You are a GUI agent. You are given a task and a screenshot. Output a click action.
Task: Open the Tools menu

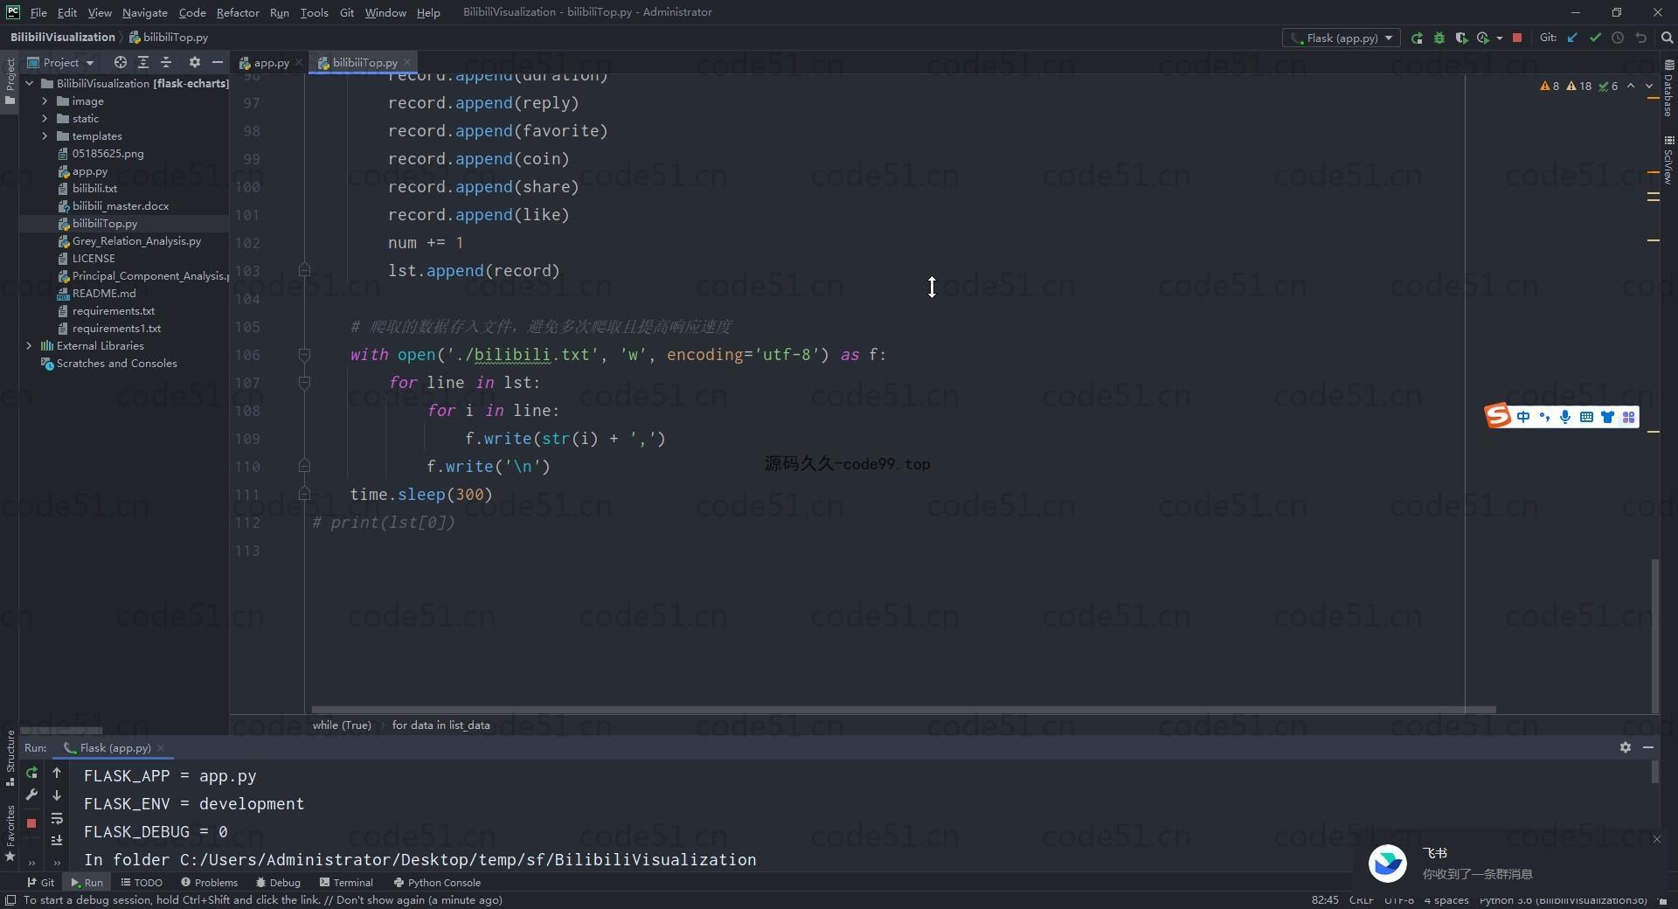click(x=314, y=12)
